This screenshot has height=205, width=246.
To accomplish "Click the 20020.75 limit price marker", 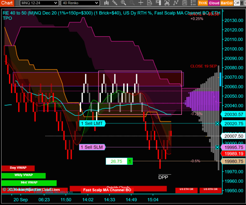I will point(233,124).
